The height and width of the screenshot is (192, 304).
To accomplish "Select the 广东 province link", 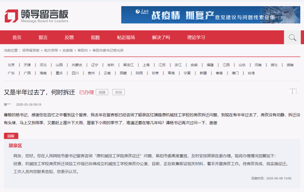I will tap(11, 73).
